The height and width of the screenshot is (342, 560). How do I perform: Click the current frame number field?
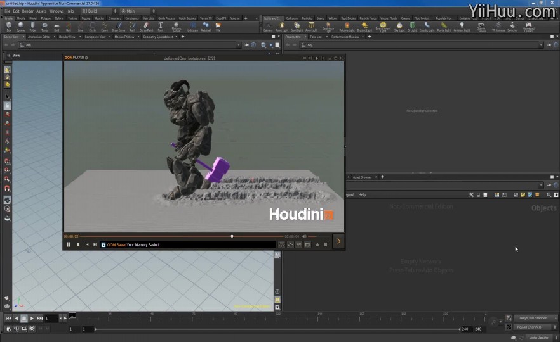pyautogui.click(x=51, y=318)
